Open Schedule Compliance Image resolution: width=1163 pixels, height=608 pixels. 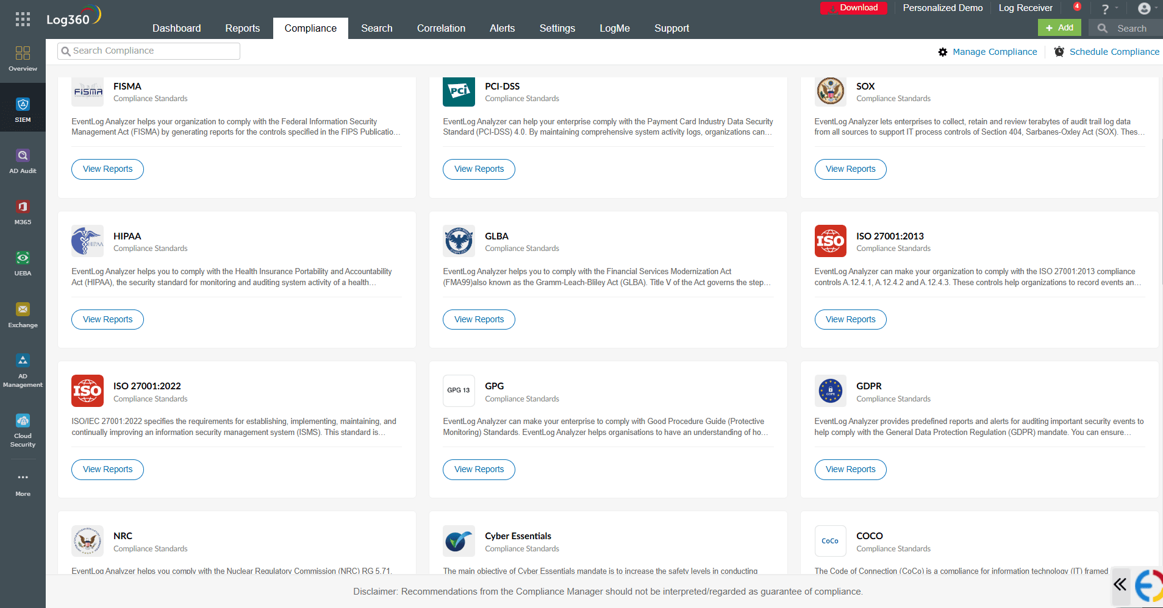[1114, 52]
